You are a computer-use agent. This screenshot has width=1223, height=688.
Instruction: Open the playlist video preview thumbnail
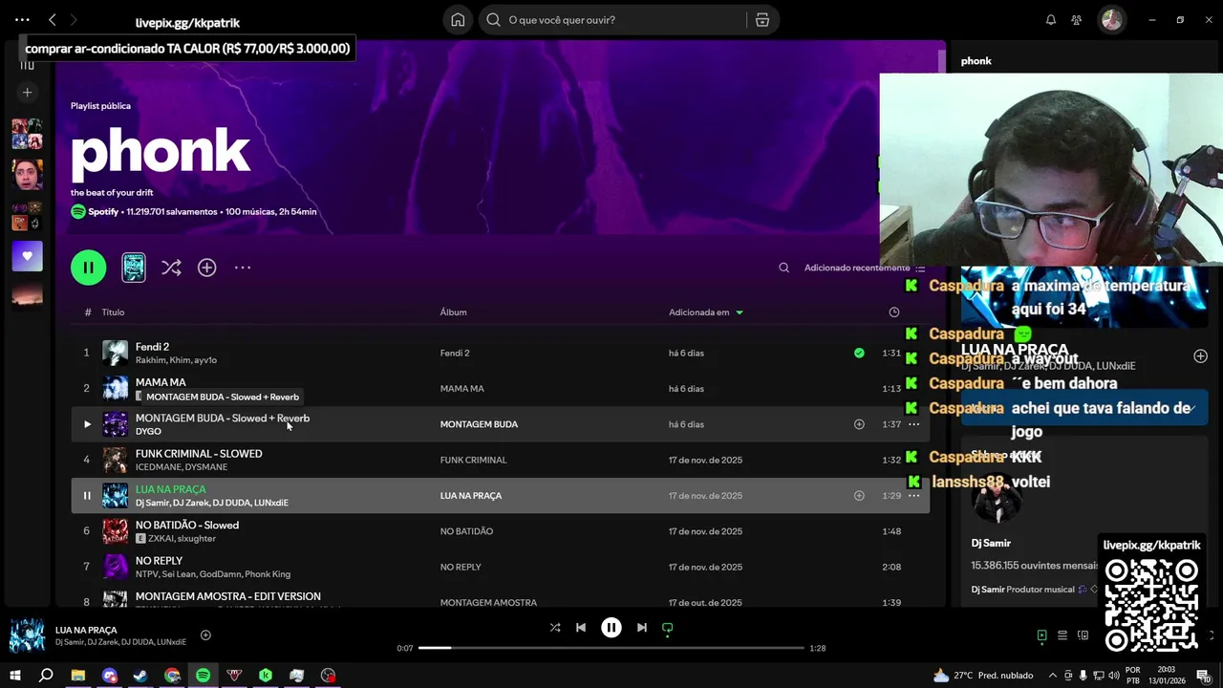coord(134,268)
